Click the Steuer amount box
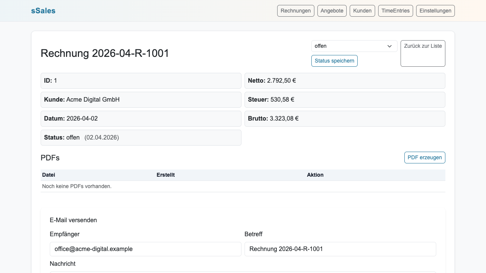Image resolution: width=486 pixels, height=273 pixels. 344,100
